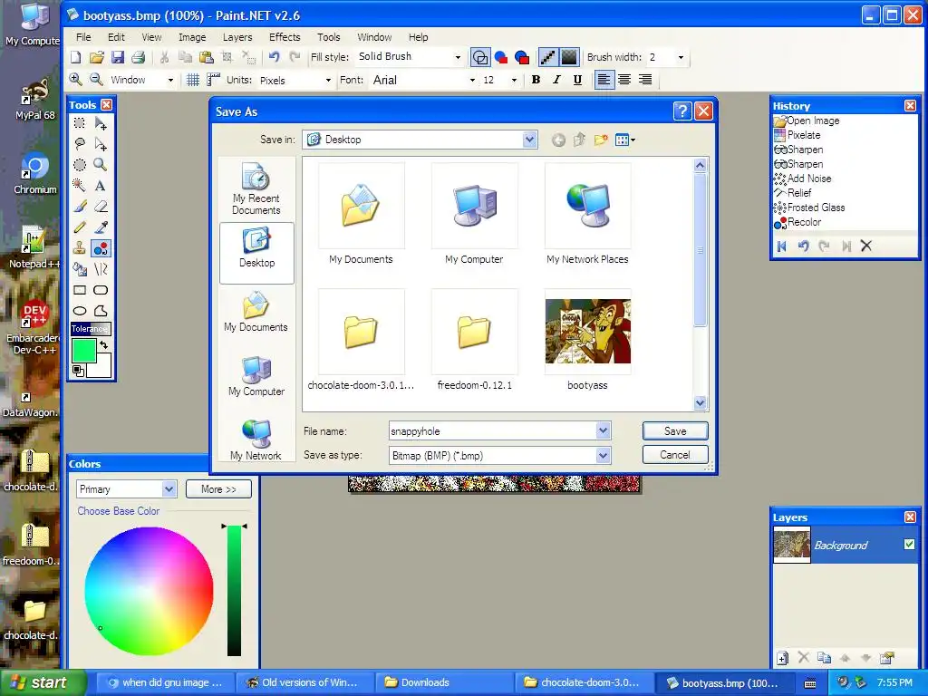Click the Move Selected Pixels tool
928x696 pixels.
click(x=101, y=123)
